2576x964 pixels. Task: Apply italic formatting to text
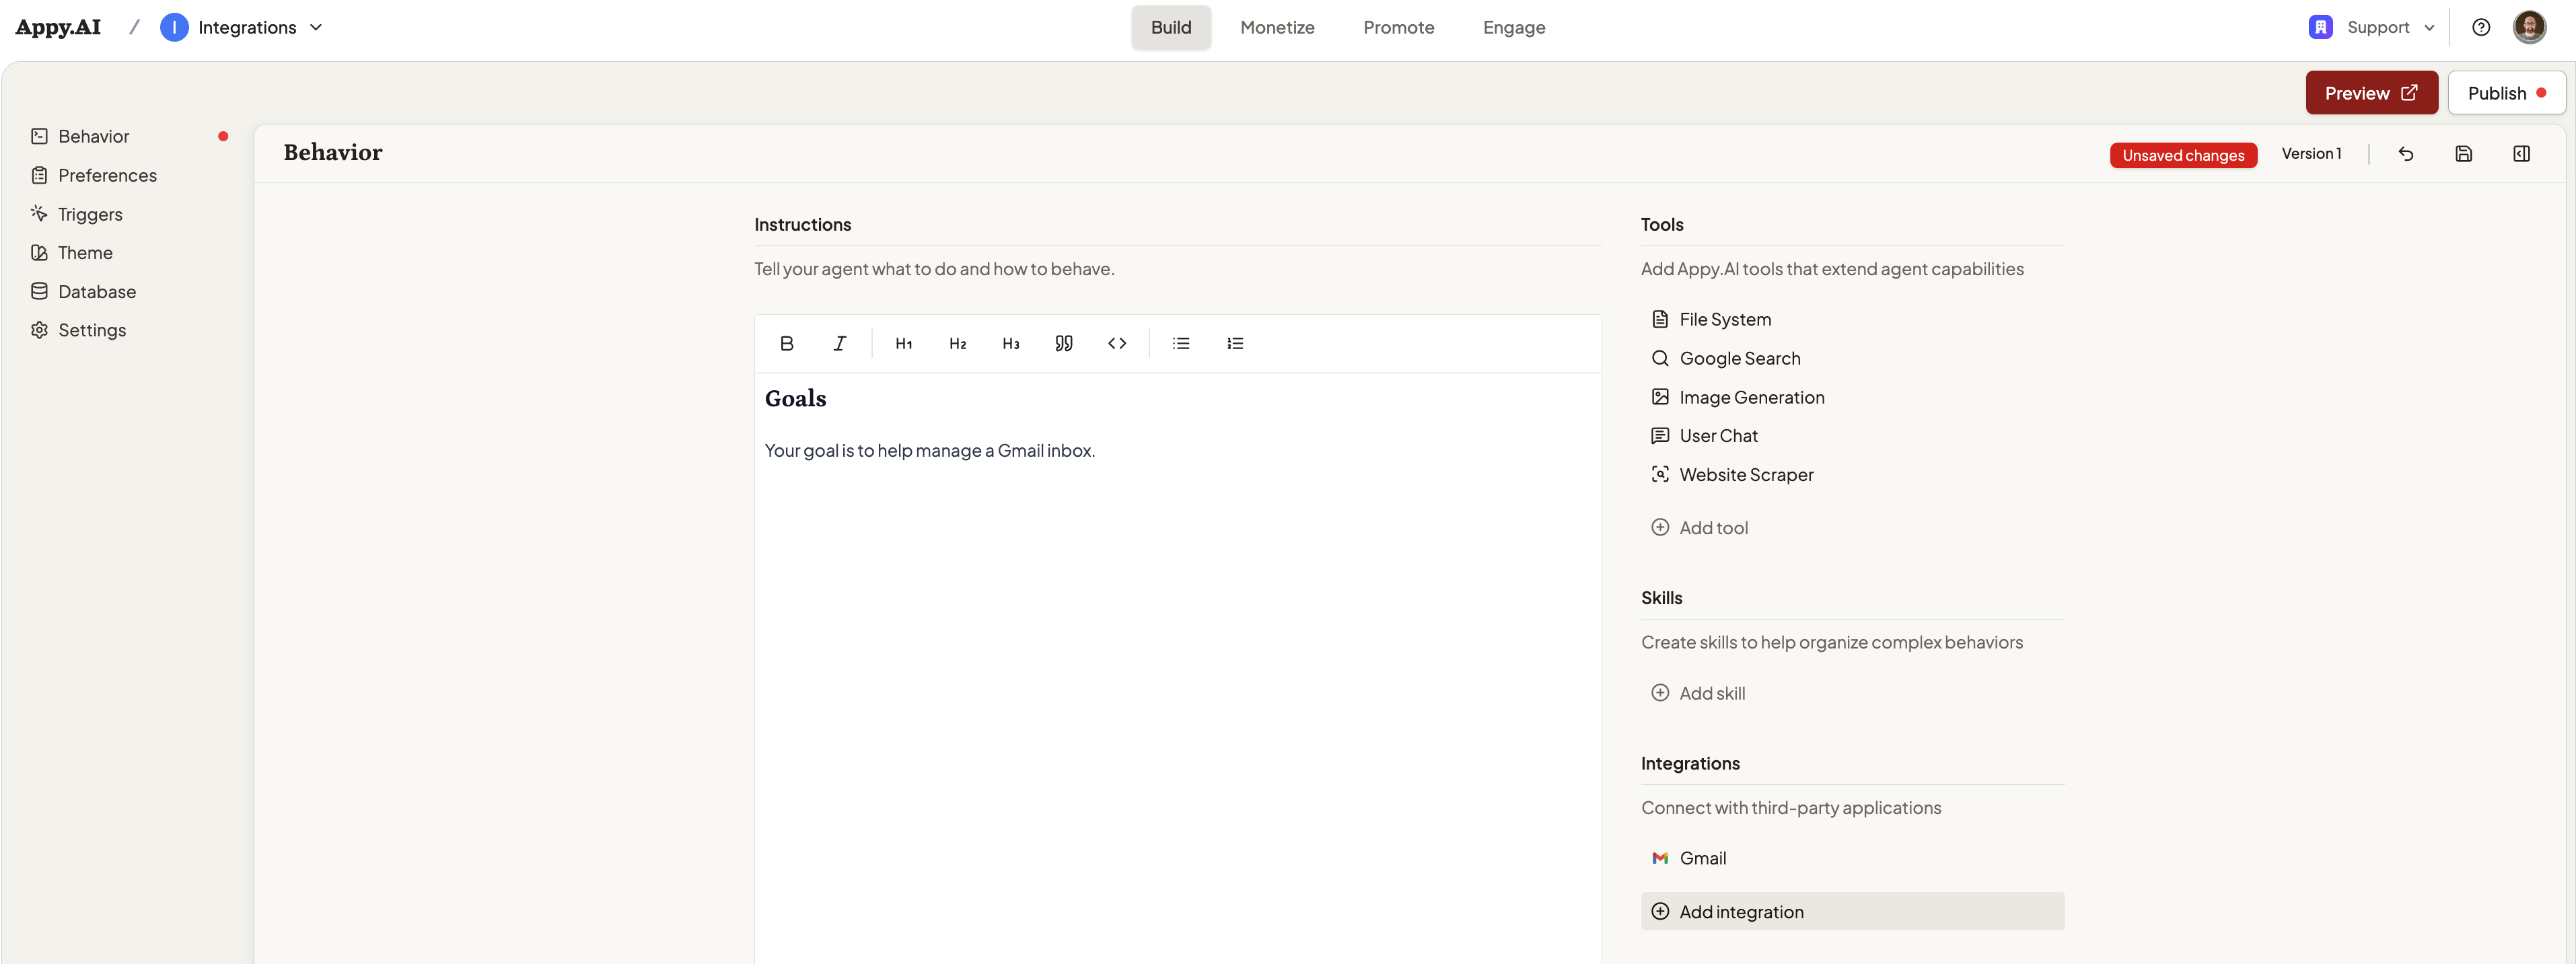pyautogui.click(x=839, y=343)
